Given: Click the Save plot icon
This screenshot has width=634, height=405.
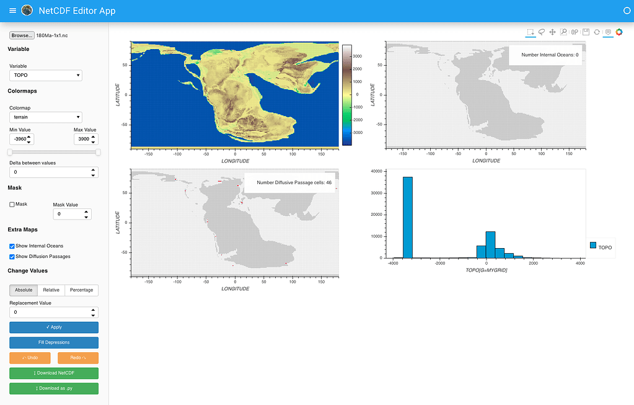Looking at the screenshot, I should click(586, 32).
